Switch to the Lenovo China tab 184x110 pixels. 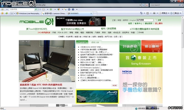(54, 13)
